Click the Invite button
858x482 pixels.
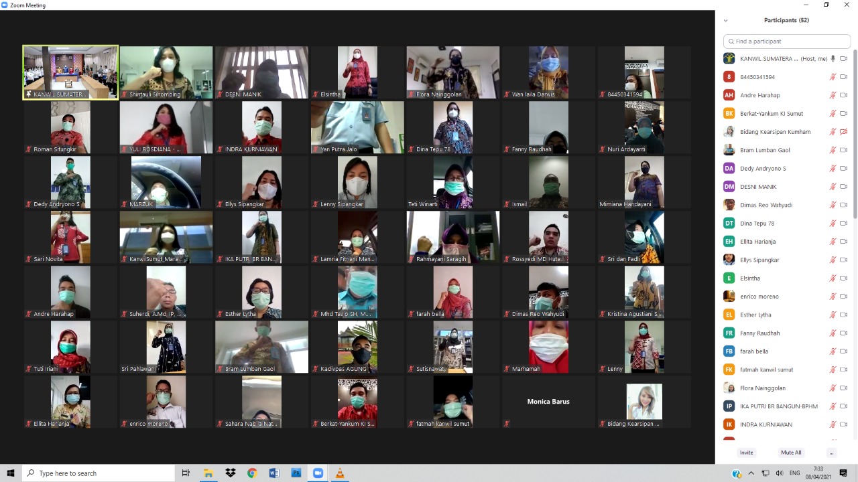click(746, 453)
